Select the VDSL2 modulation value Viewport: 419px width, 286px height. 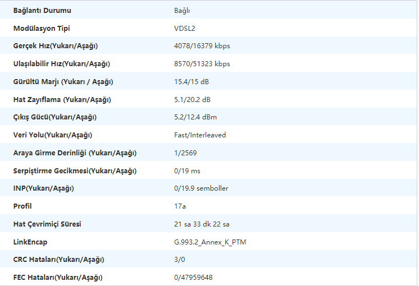[185, 28]
